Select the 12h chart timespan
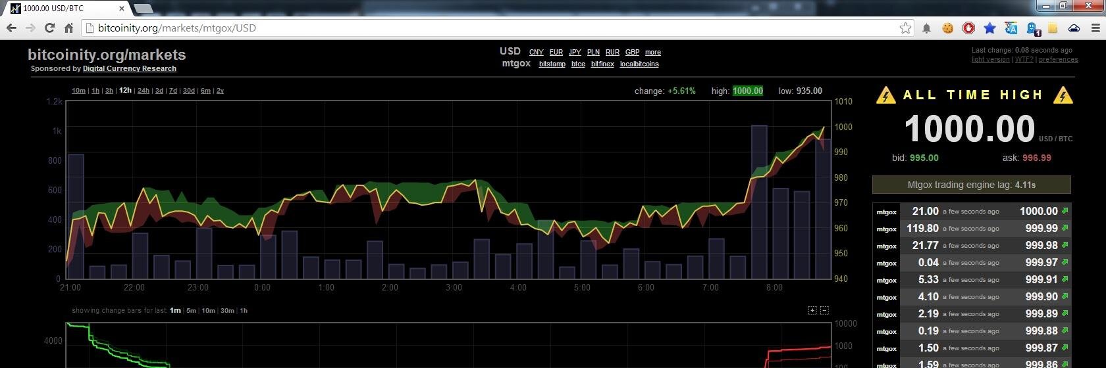The width and height of the screenshot is (1106, 368). (125, 91)
